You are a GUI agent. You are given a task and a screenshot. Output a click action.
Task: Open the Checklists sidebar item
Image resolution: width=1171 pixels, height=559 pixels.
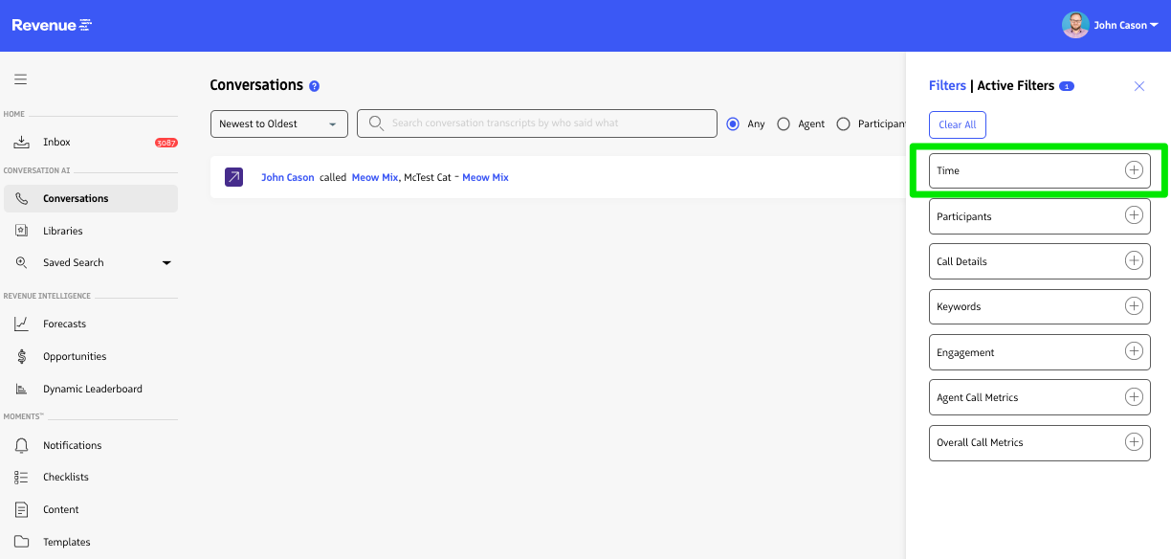[65, 477]
